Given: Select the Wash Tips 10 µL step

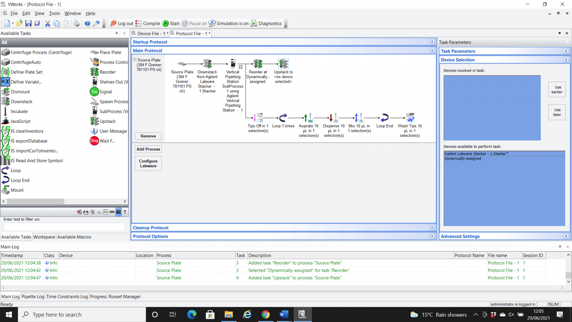Looking at the screenshot, I should (410, 125).
